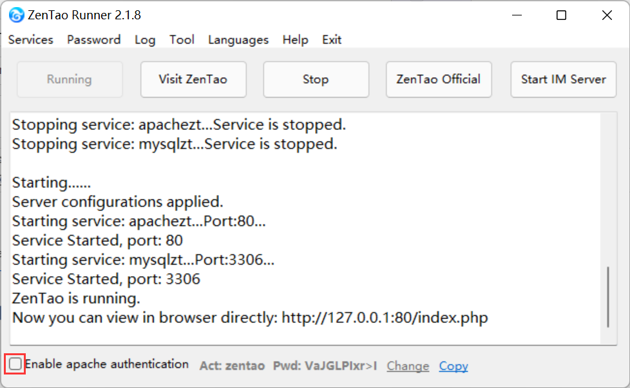
Task: Open the Services menu
Action: tap(30, 40)
